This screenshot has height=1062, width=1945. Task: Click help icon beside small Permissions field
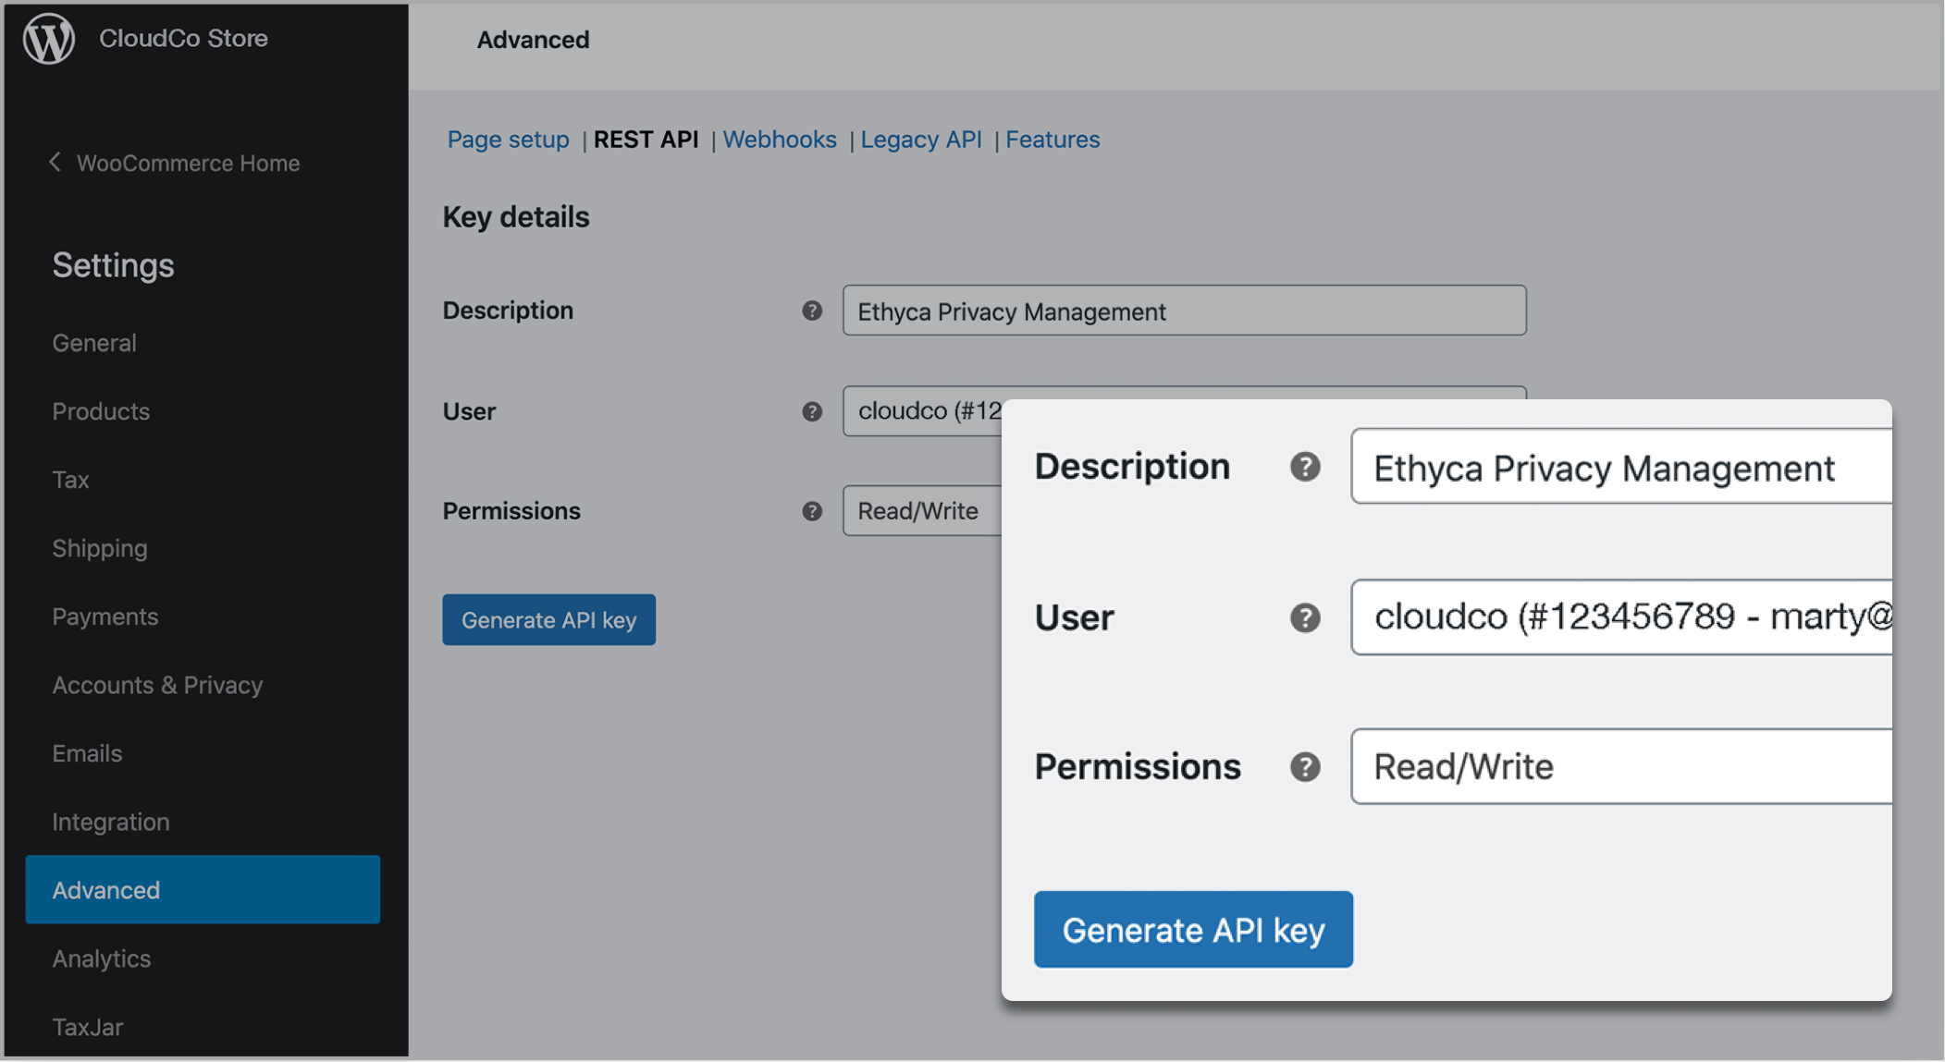click(x=812, y=511)
